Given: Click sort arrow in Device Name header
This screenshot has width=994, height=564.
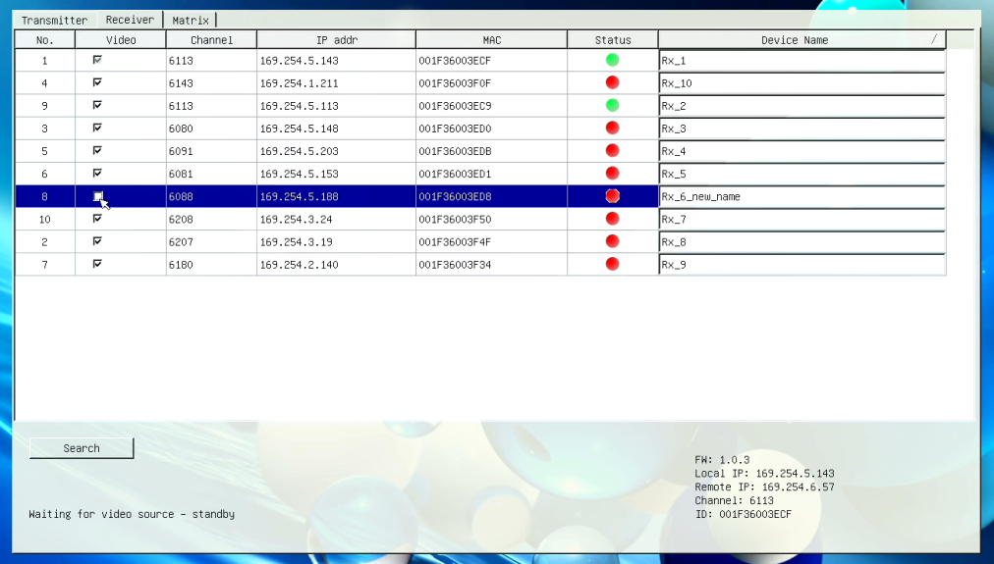Looking at the screenshot, I should (x=934, y=40).
